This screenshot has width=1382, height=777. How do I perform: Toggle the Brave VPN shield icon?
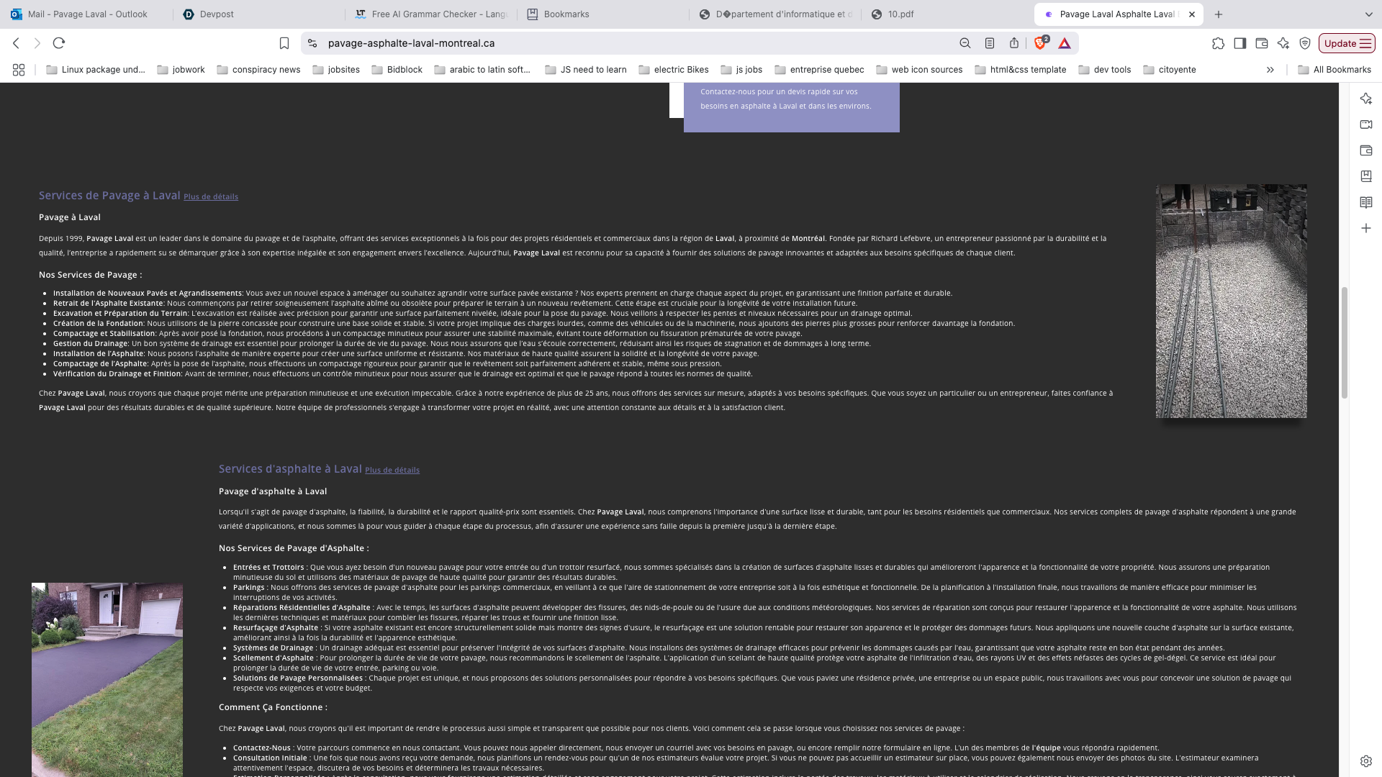(1305, 43)
